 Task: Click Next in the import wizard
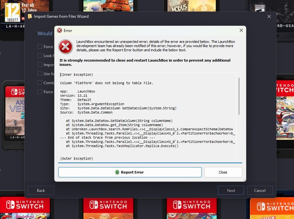[231, 190]
